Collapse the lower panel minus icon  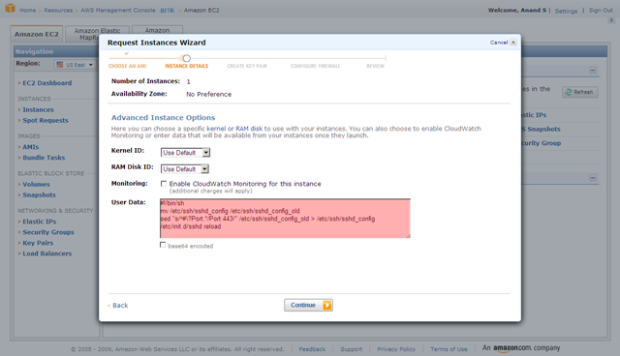coord(593,178)
